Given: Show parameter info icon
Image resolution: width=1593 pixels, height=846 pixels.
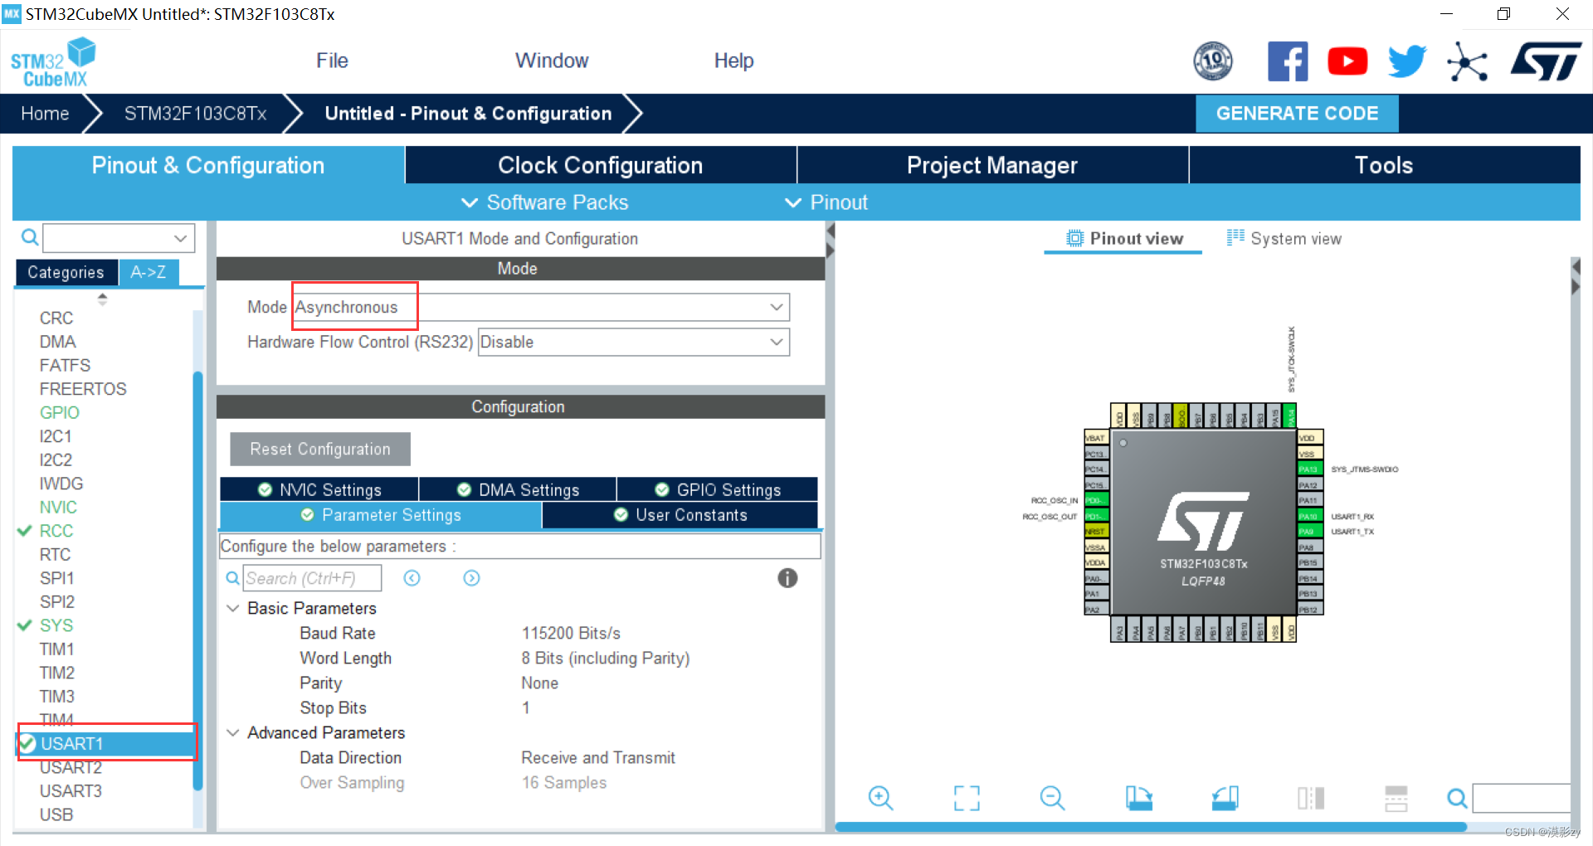Looking at the screenshot, I should (x=787, y=578).
